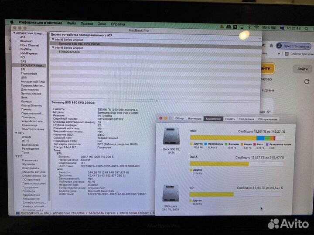This screenshot has height=235, width=314.
Task: Collapse the Аппаратные средства tree section
Action: click(14, 33)
